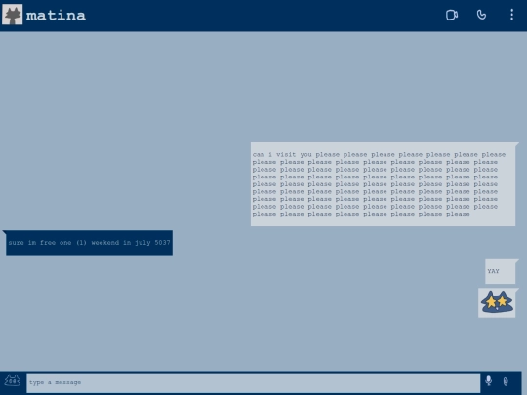This screenshot has height=395, width=527.
Task: Select the 'can i visit you please' message
Action: 383,184
